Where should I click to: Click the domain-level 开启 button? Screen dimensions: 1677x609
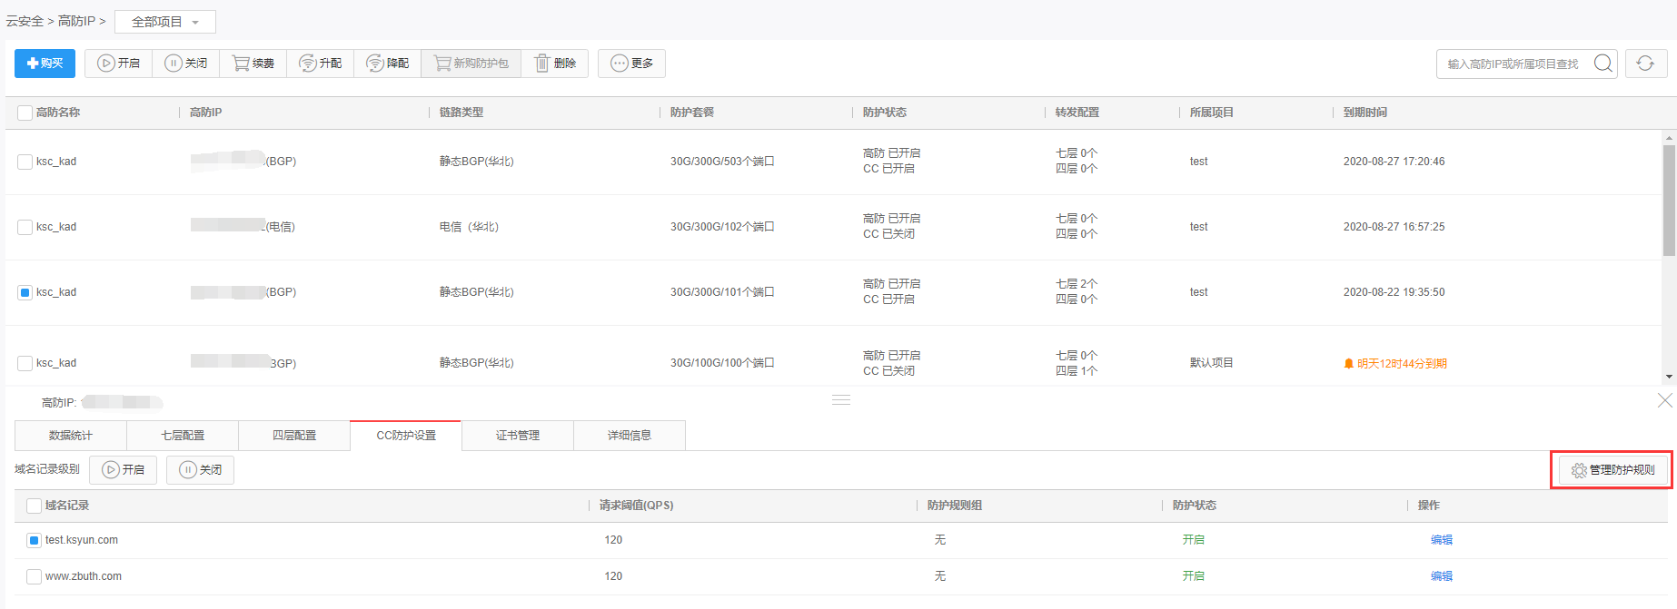point(124,469)
